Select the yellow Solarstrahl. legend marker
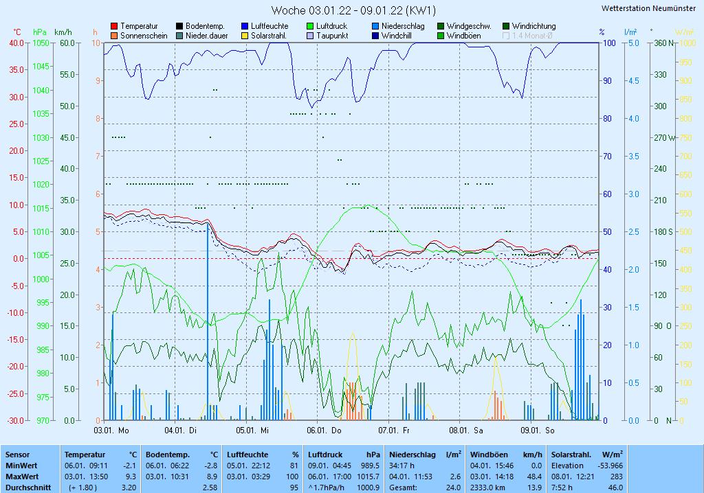The height and width of the screenshot is (493, 704). point(245,36)
